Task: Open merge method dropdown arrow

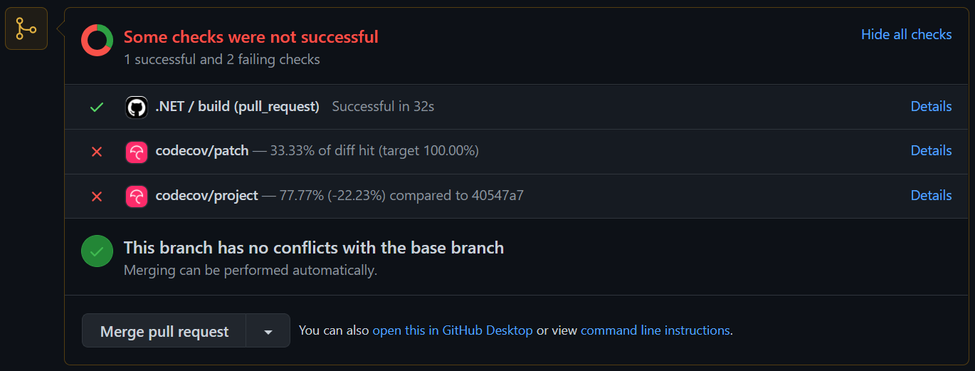Action: pos(268,331)
